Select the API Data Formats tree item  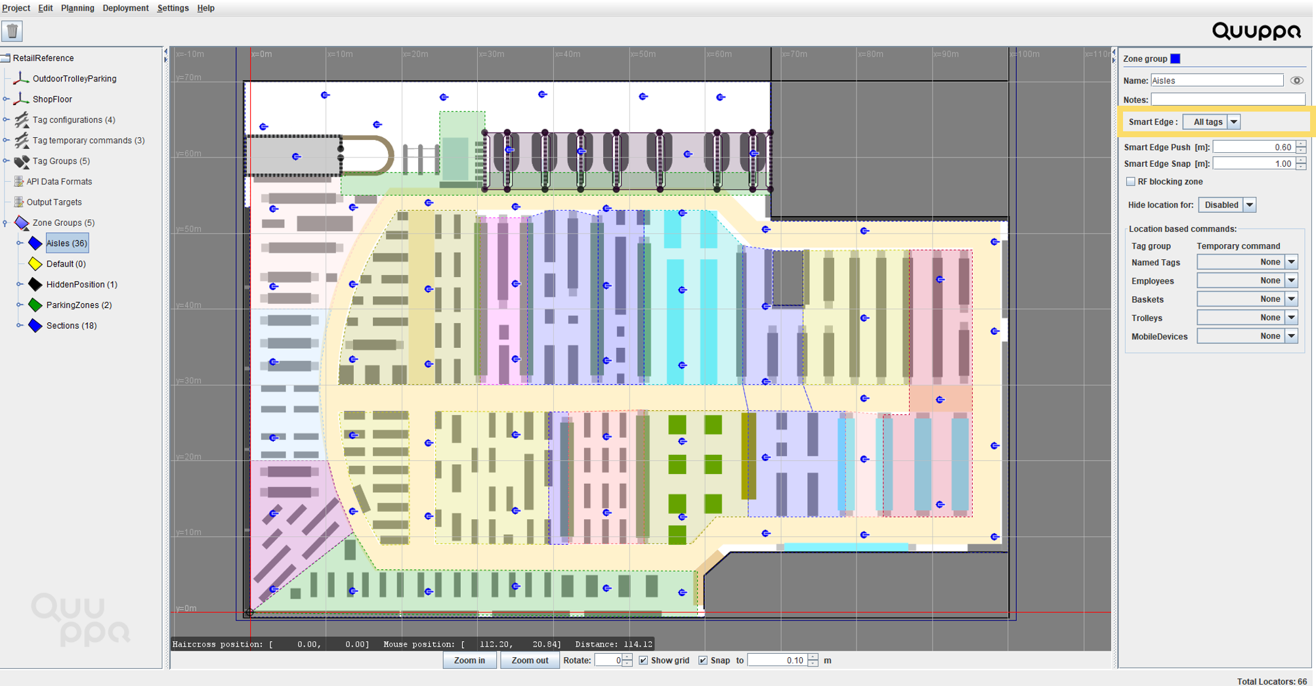[59, 182]
